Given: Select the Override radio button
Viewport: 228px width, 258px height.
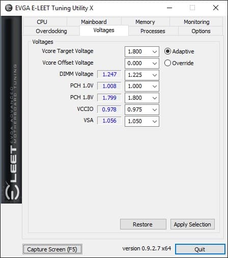Looking at the screenshot, I should click(x=167, y=63).
